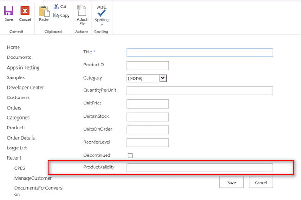301x200 pixels.
Task: Focus the ProductValidity input field
Action: 200,168
